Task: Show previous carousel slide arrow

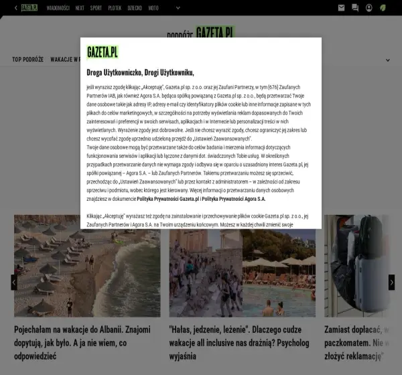Action: click(14, 282)
